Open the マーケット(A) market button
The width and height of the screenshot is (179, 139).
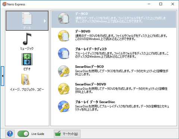click(x=67, y=134)
